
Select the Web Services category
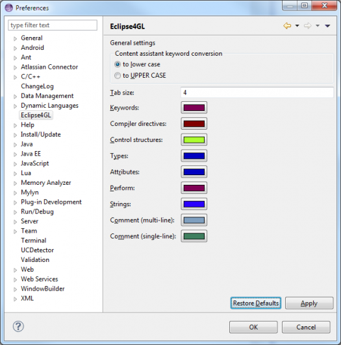pyautogui.click(x=39, y=279)
